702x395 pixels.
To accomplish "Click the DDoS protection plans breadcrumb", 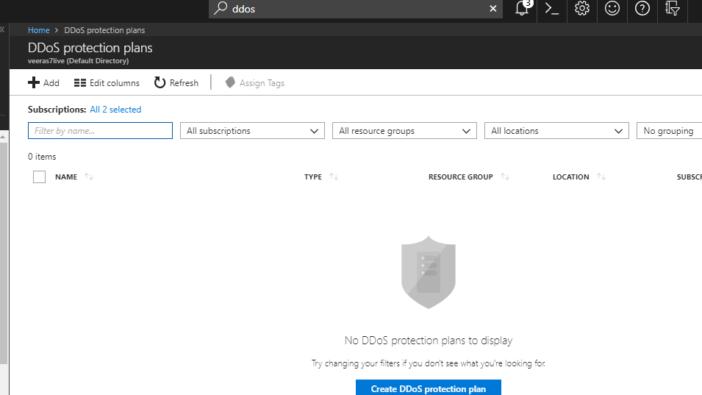I will (x=104, y=30).
